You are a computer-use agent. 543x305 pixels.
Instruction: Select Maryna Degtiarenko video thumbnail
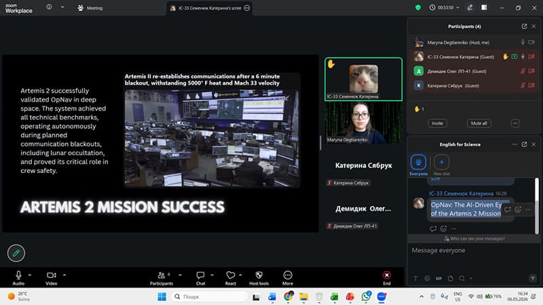pyautogui.click(x=364, y=123)
